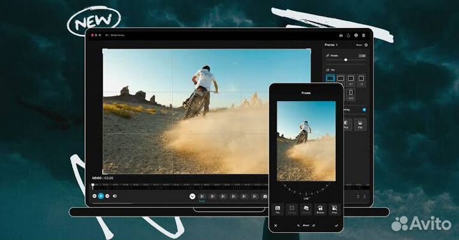Click the photo preview on the phone

coord(306,141)
